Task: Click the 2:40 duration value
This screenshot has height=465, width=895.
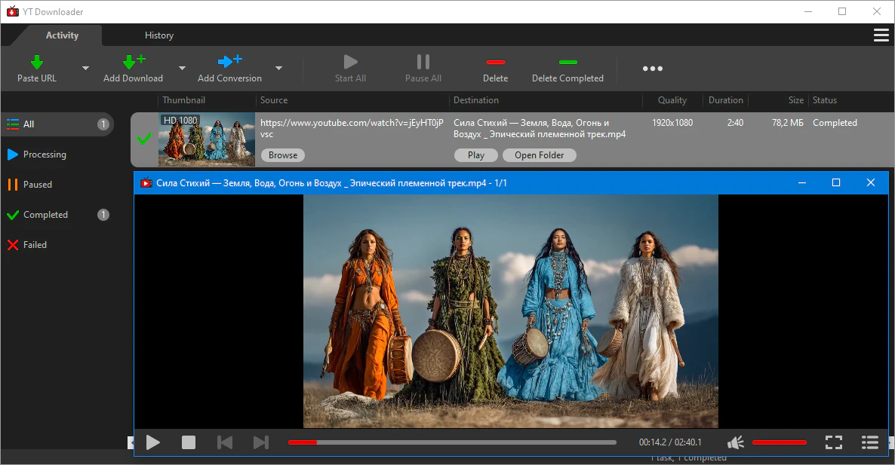Action: [735, 123]
